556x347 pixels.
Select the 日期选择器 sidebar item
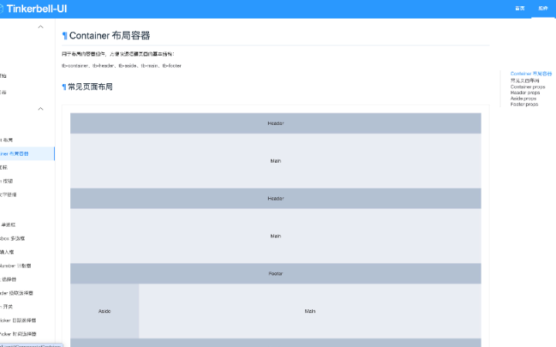(27, 321)
